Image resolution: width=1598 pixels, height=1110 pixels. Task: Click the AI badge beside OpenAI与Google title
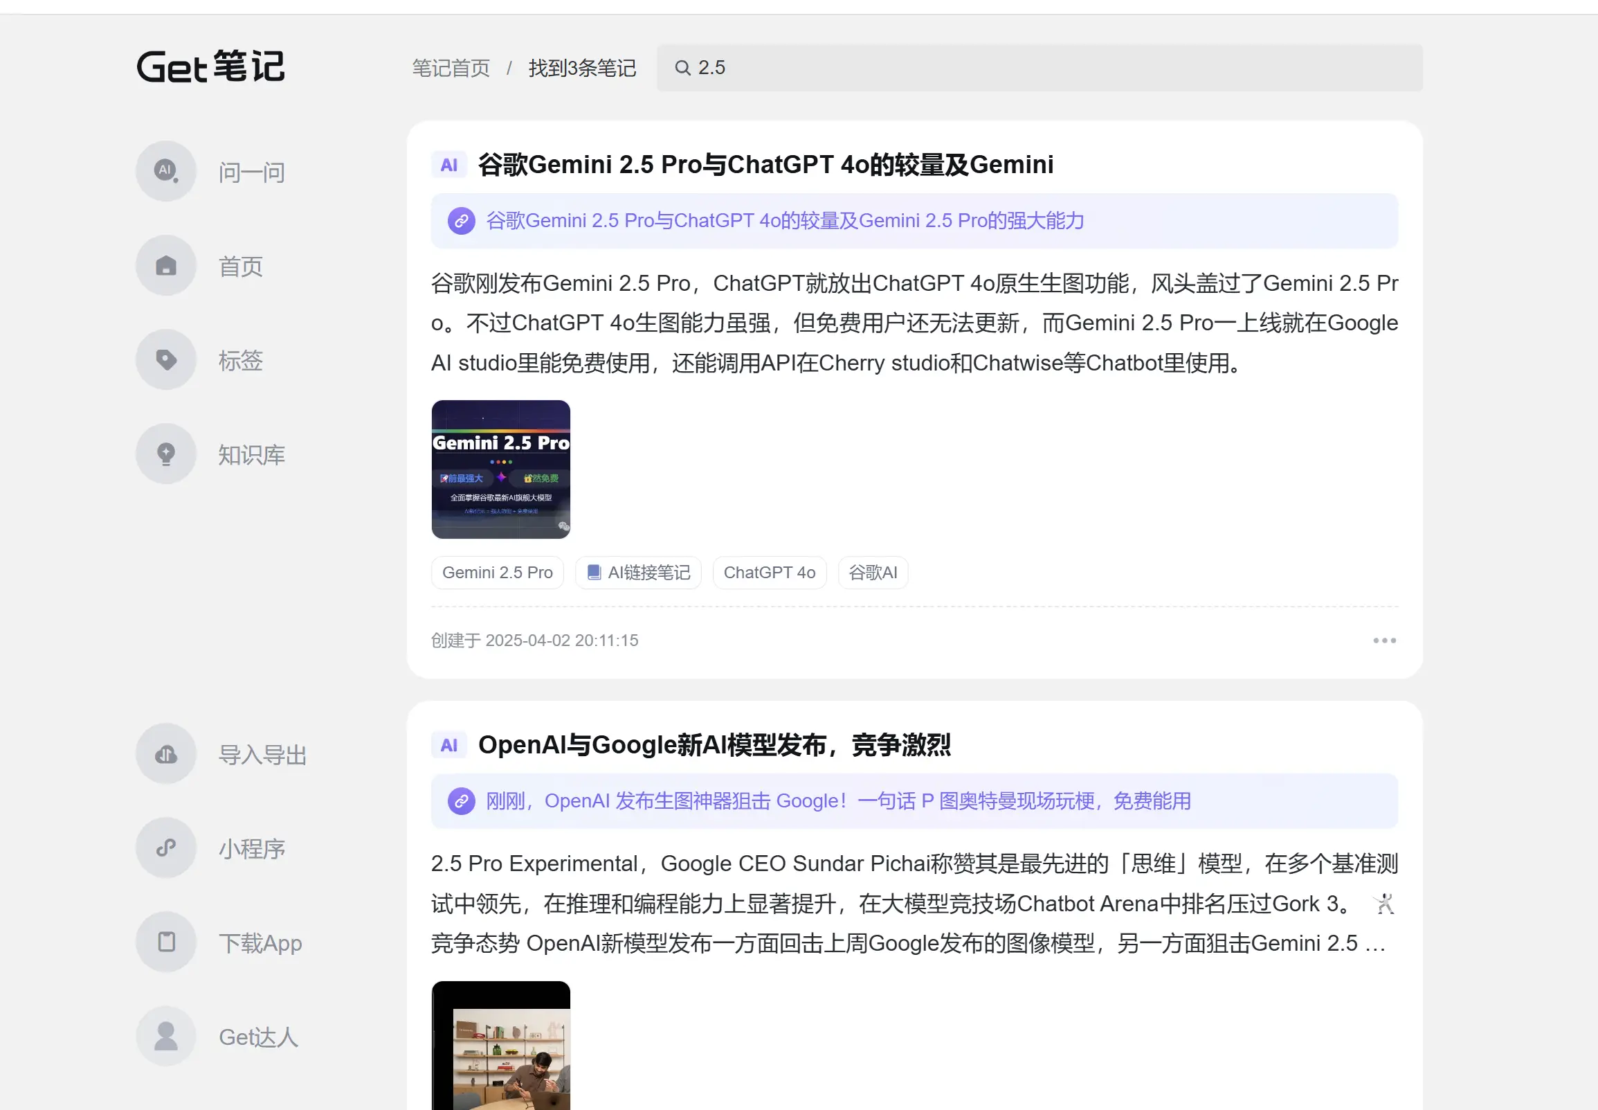[x=449, y=746]
